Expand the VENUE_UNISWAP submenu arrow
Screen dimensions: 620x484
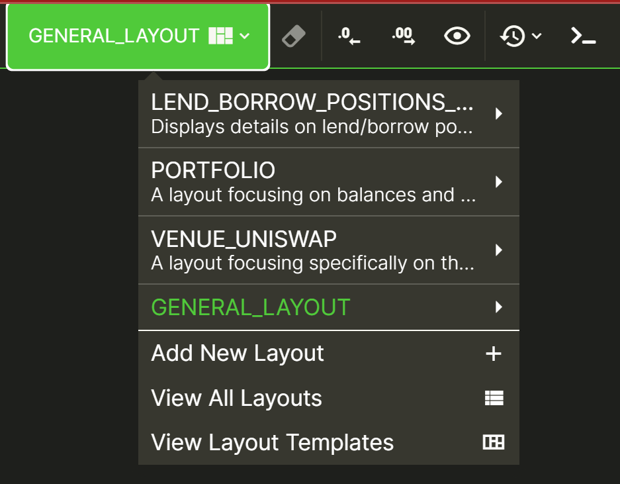tap(499, 250)
